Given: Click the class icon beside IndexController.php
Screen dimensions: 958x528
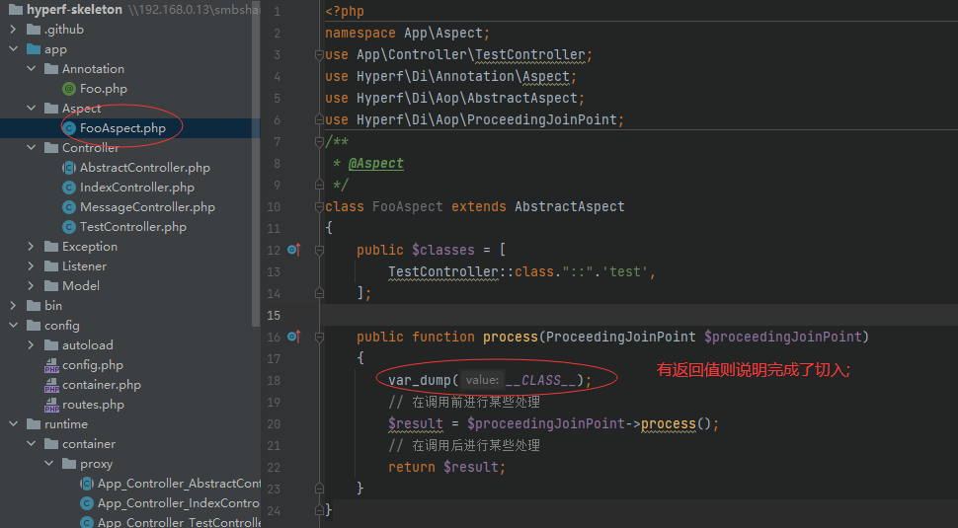Looking at the screenshot, I should (x=69, y=188).
